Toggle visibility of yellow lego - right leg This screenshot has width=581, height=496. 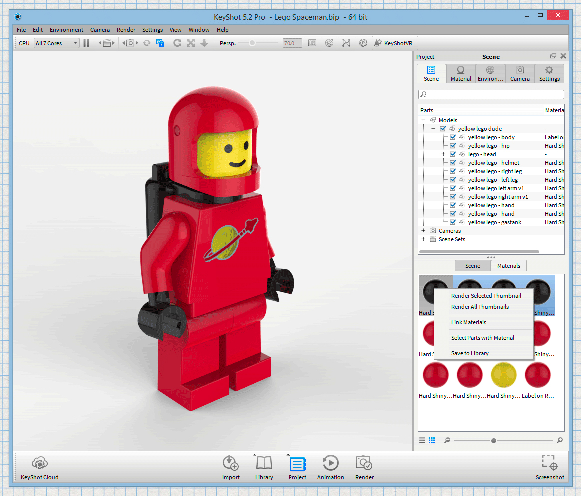[452, 171]
